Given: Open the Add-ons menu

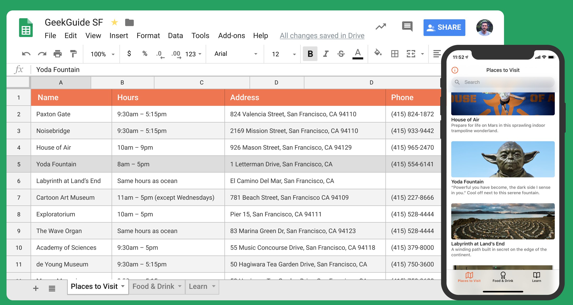Looking at the screenshot, I should [231, 35].
